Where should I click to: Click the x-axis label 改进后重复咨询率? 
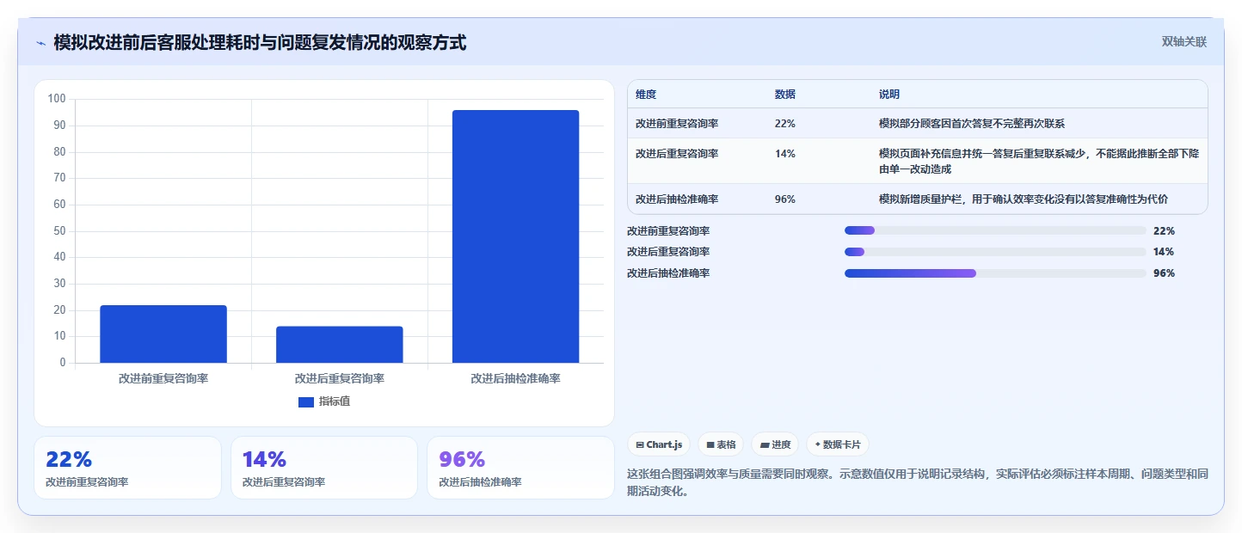(340, 378)
